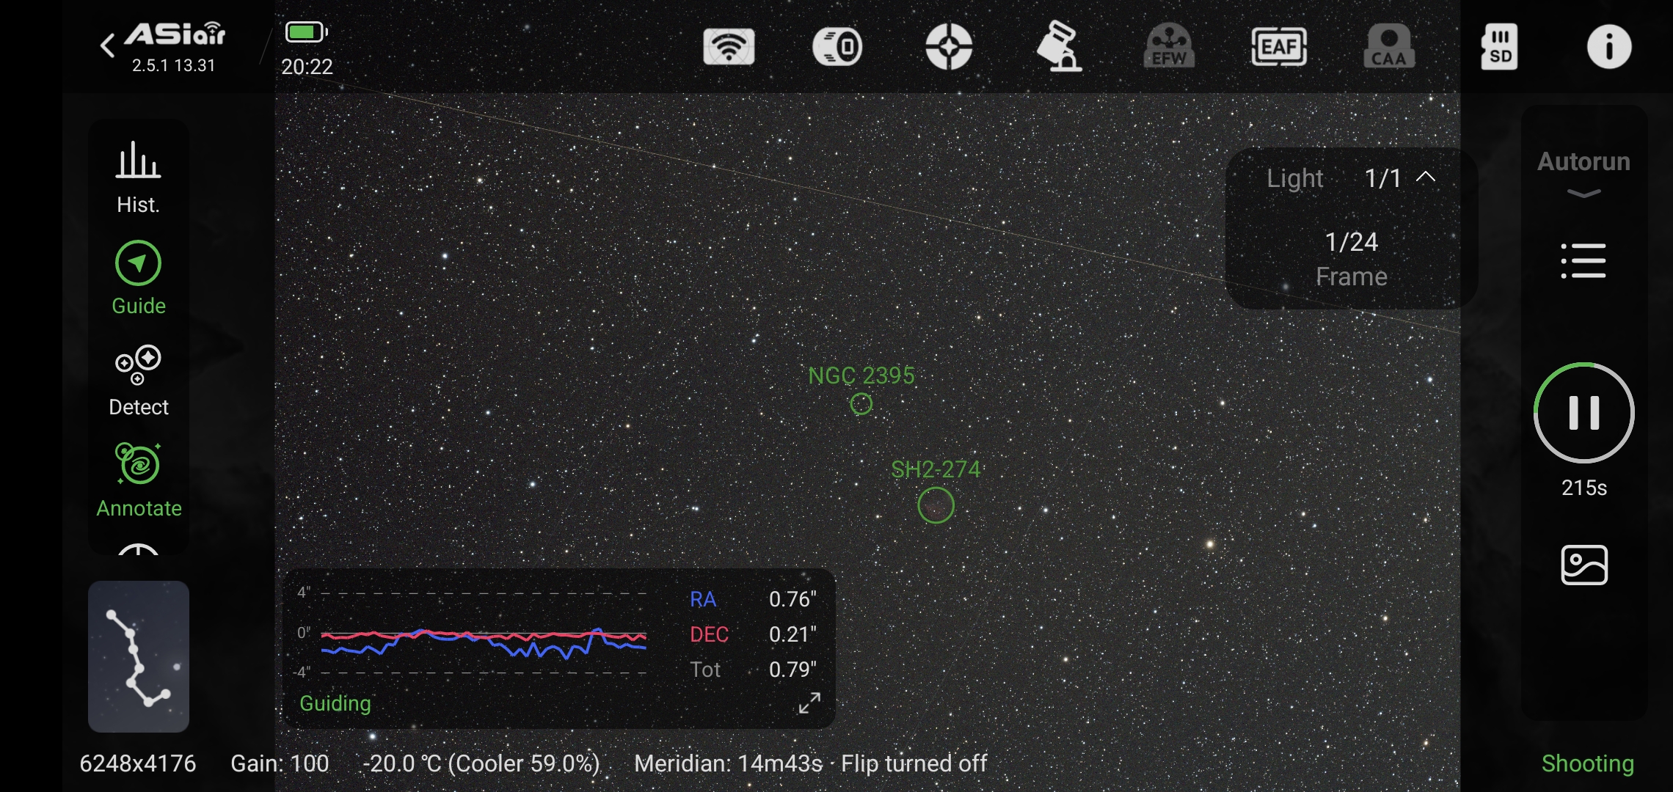Open the constellation sky atlas thumbnail

(138, 656)
